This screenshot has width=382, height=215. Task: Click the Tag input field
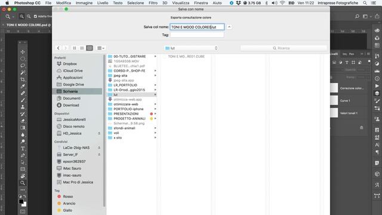197,35
